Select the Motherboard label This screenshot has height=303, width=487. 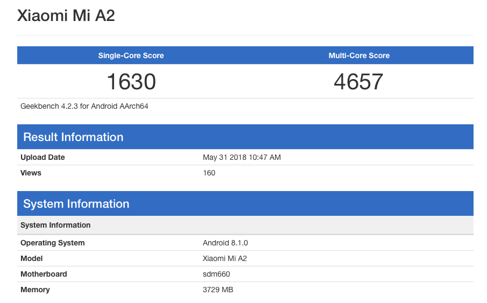pyautogui.click(x=44, y=274)
